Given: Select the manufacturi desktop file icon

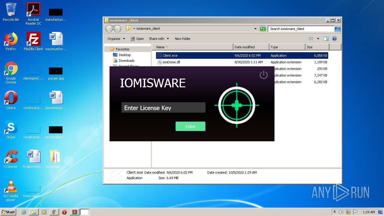Looking at the screenshot, I should point(56,15).
